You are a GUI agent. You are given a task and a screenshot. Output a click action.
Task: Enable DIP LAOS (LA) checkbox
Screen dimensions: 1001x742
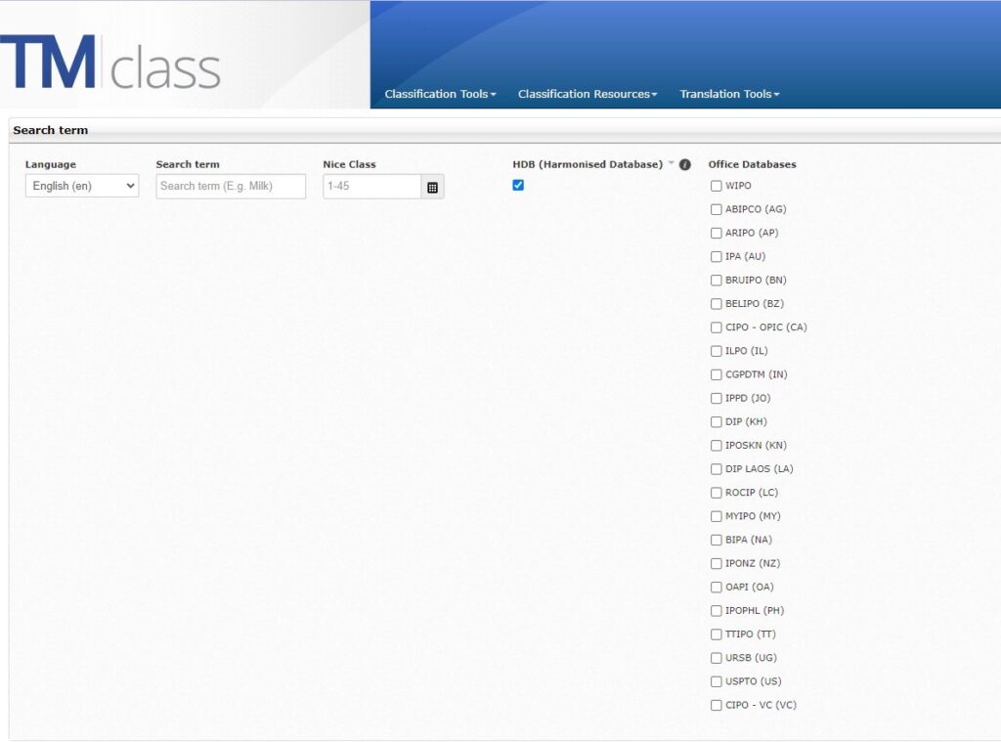tap(717, 469)
